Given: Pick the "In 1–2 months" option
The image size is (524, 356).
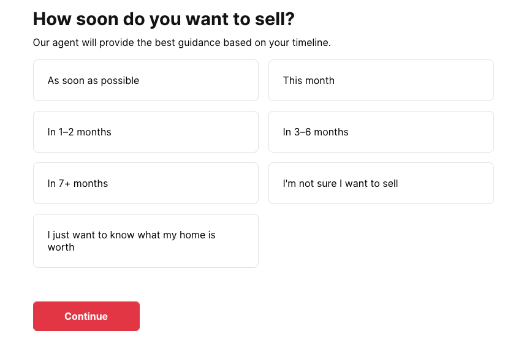Looking at the screenshot, I should [x=145, y=132].
